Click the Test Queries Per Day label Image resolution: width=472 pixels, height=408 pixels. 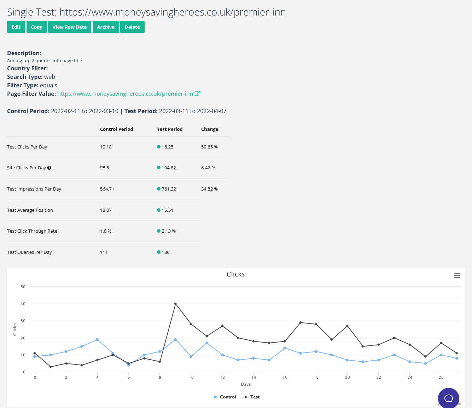coord(29,252)
